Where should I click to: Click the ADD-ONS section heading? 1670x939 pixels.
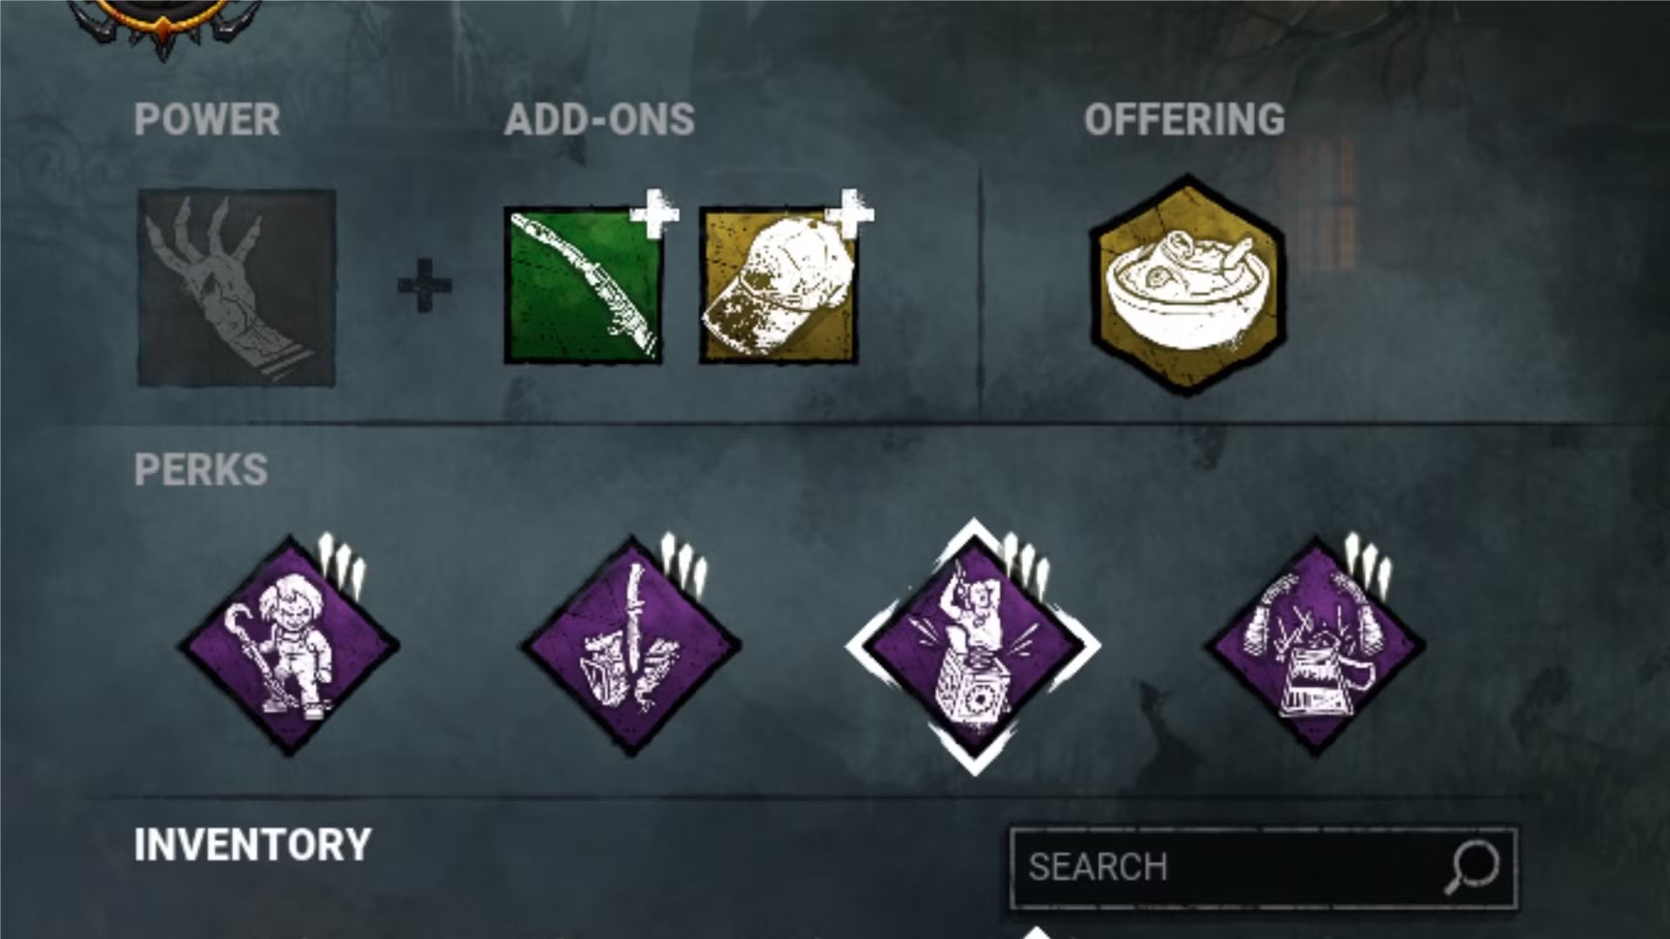click(x=599, y=120)
